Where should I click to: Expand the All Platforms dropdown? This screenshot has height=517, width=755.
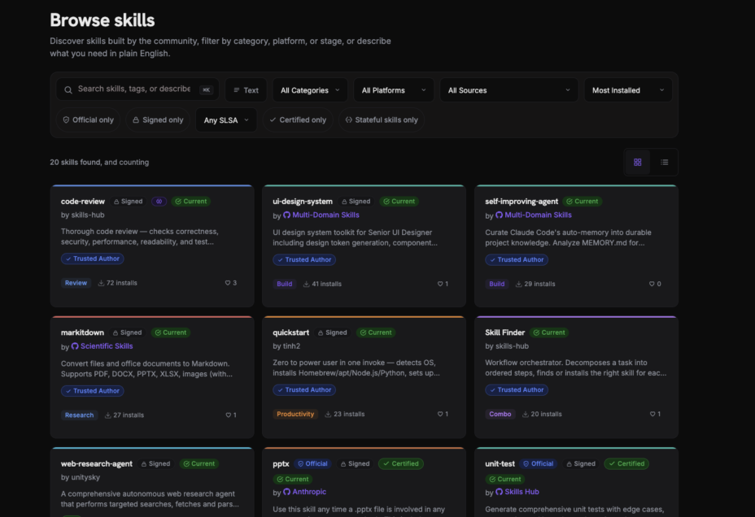[x=394, y=90]
